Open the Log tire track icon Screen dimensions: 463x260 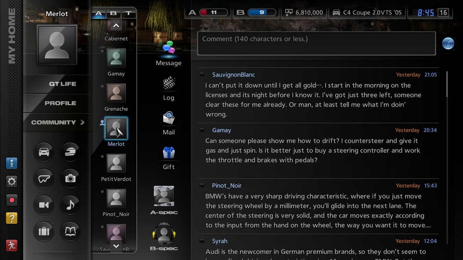pos(169,84)
